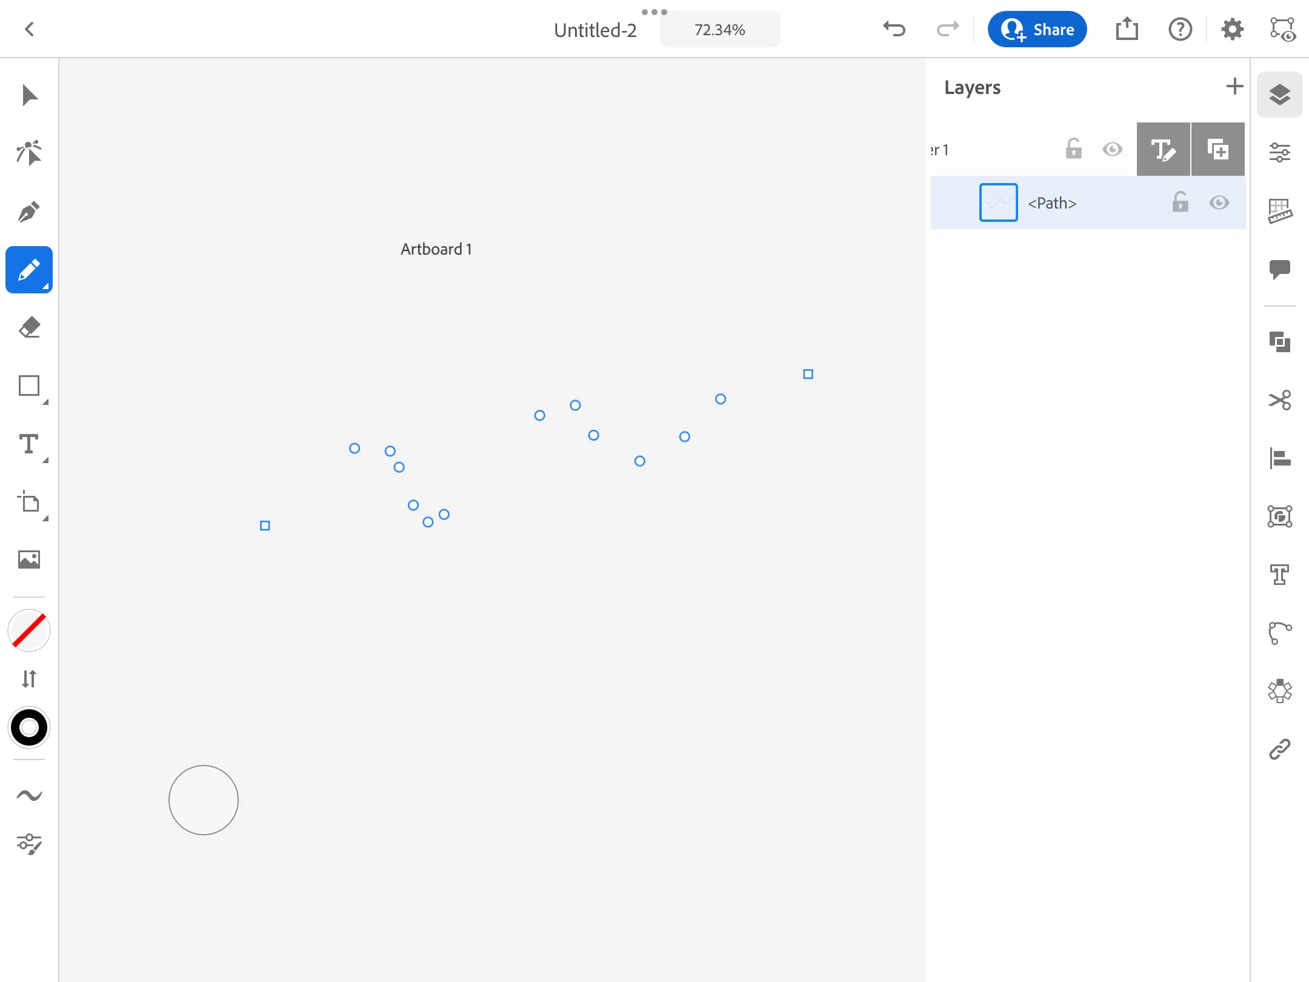Screen dimensions: 1309x982
Task: Open the Properties panel tab
Action: (1279, 153)
